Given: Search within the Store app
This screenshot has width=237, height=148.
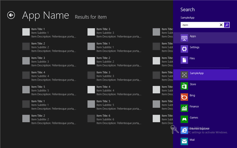Looking at the screenshot, I should [x=205, y=86].
